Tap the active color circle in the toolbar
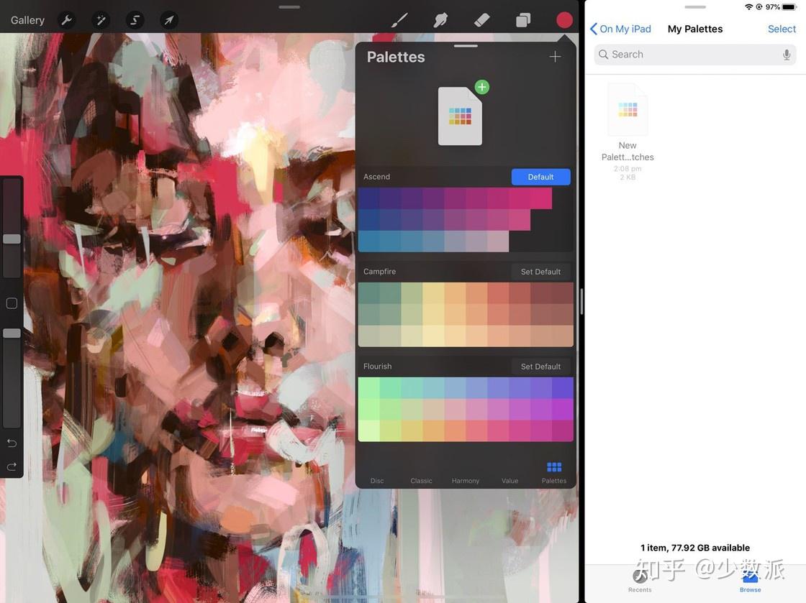The image size is (806, 603). [565, 19]
